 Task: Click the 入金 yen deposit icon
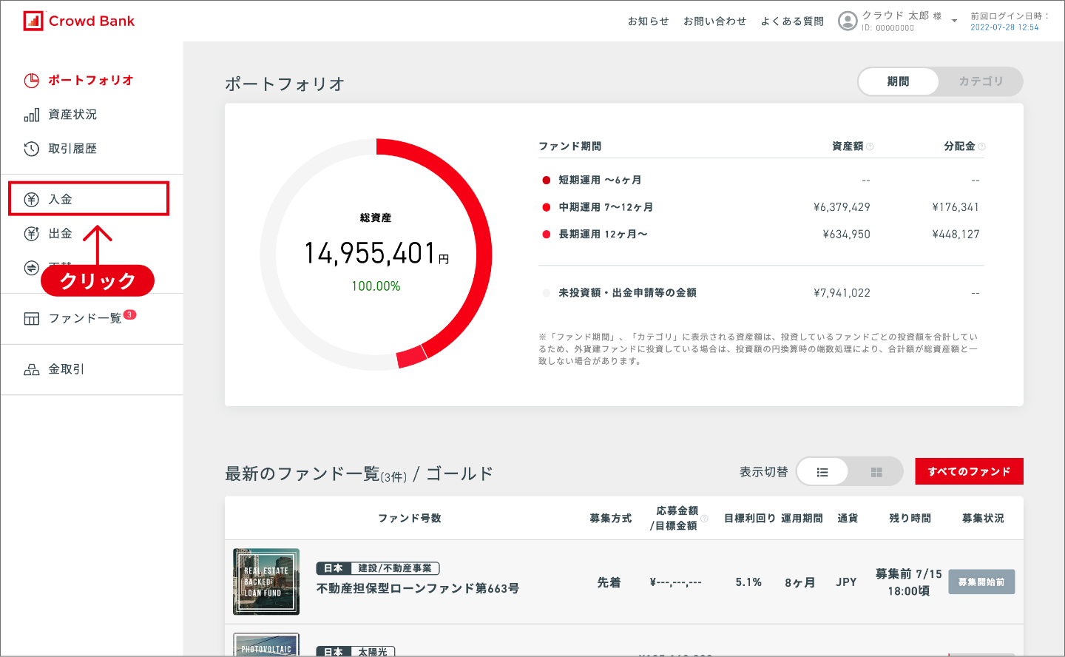(32, 199)
